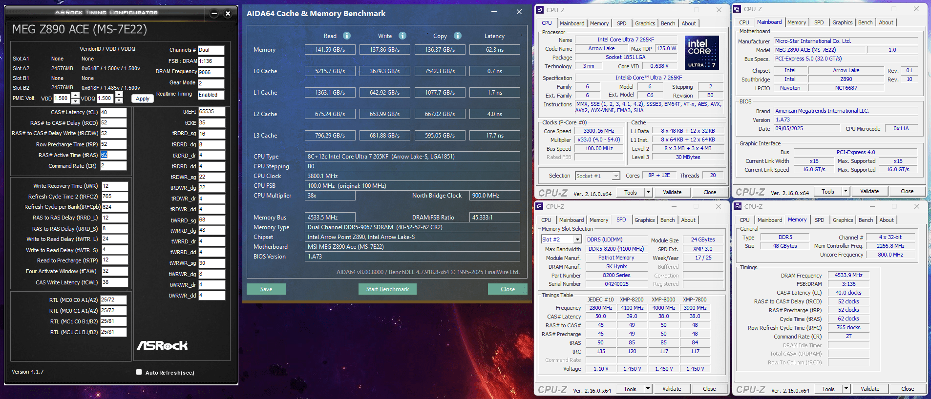The image size is (931, 399).
Task: Enable the Auto Refresh(sec) checkbox
Action: click(139, 372)
